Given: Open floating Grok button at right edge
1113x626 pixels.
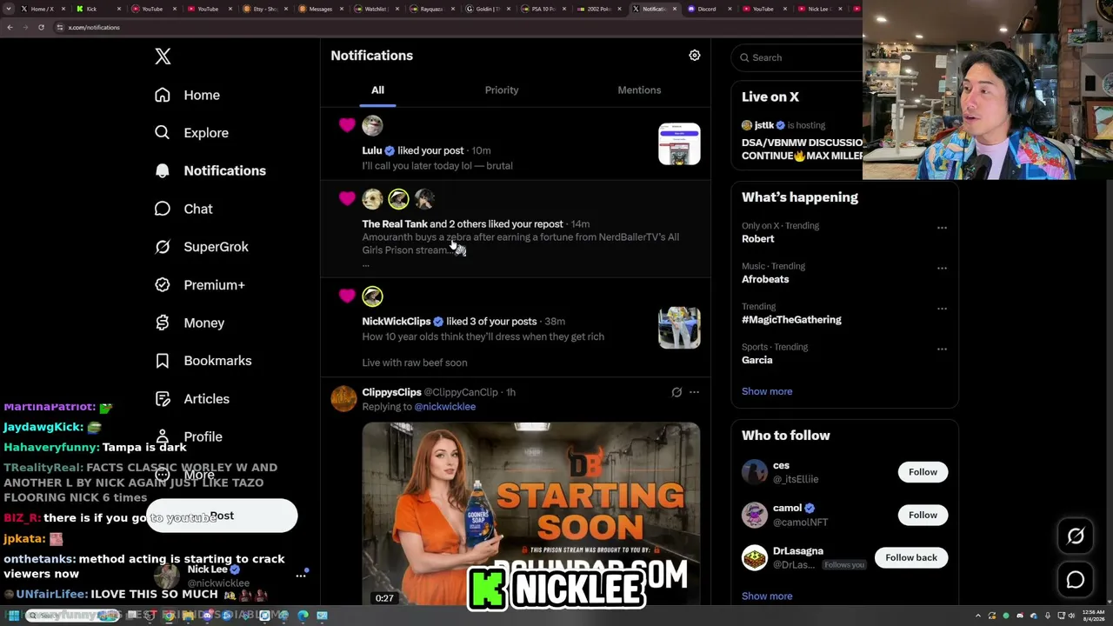Looking at the screenshot, I should pos(1076,536).
